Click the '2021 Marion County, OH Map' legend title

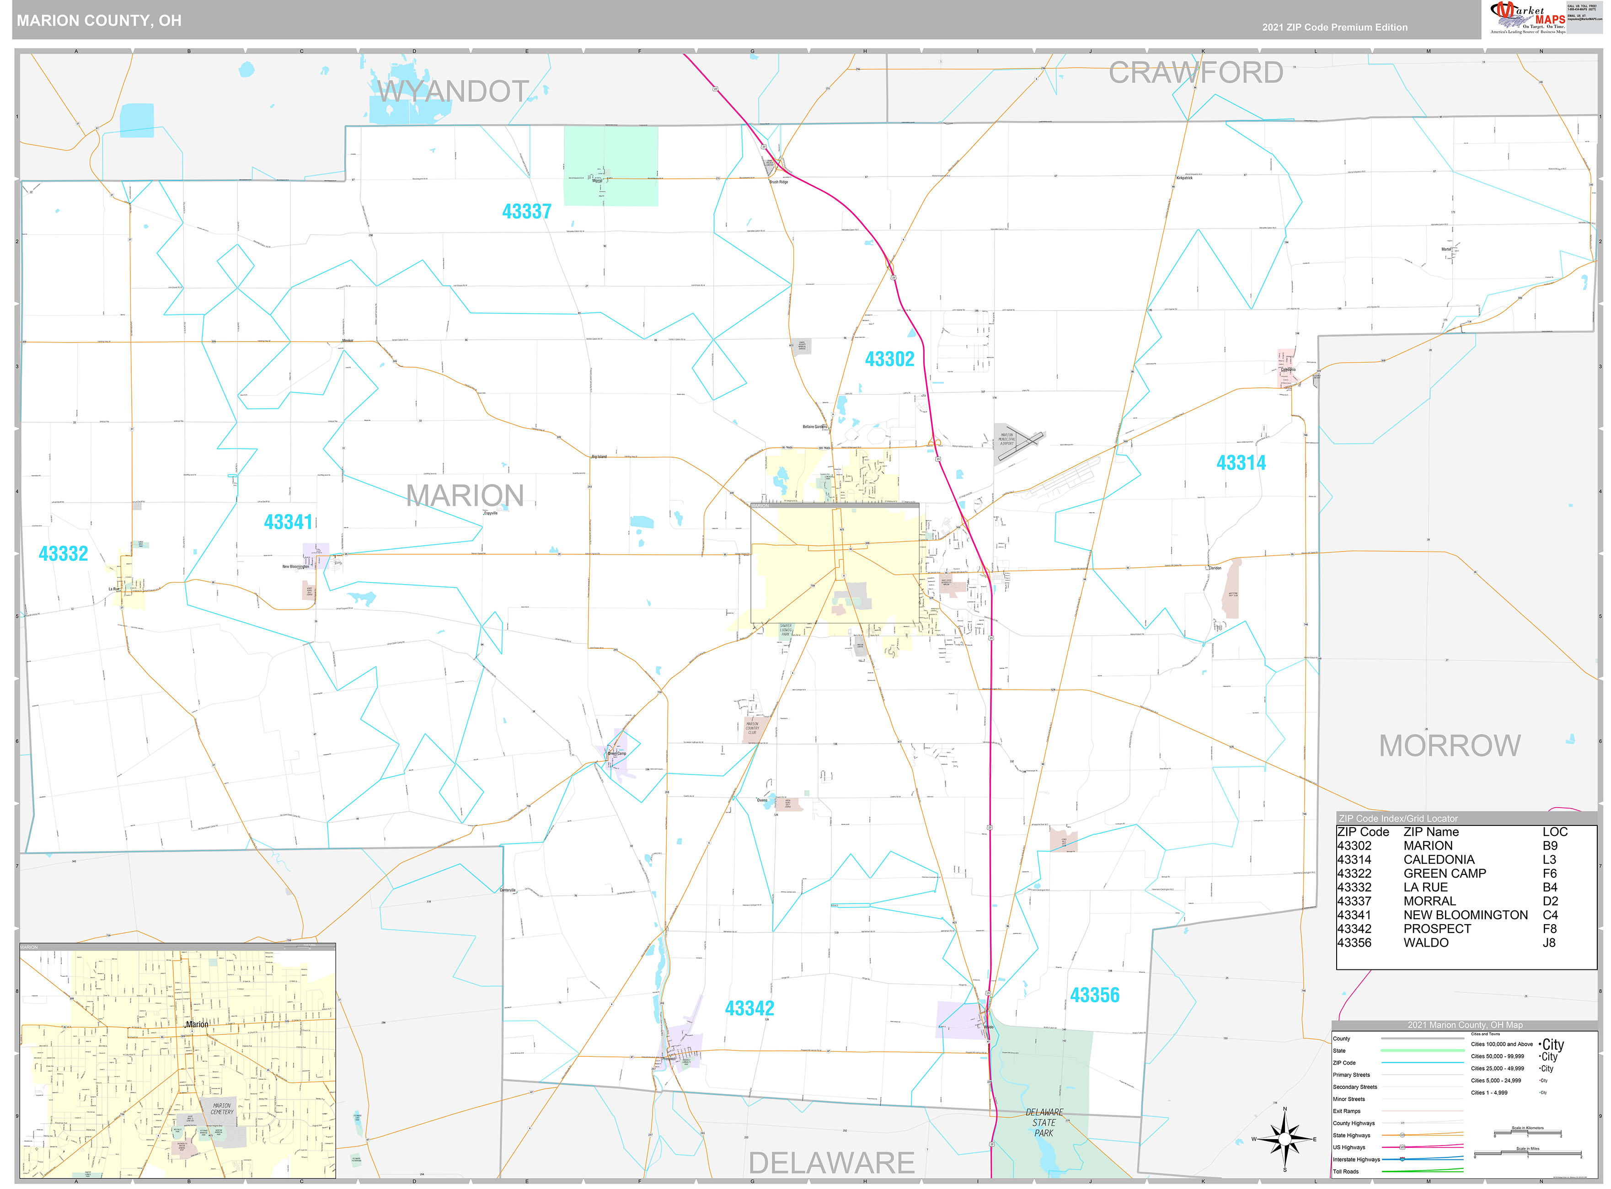[1465, 1025]
